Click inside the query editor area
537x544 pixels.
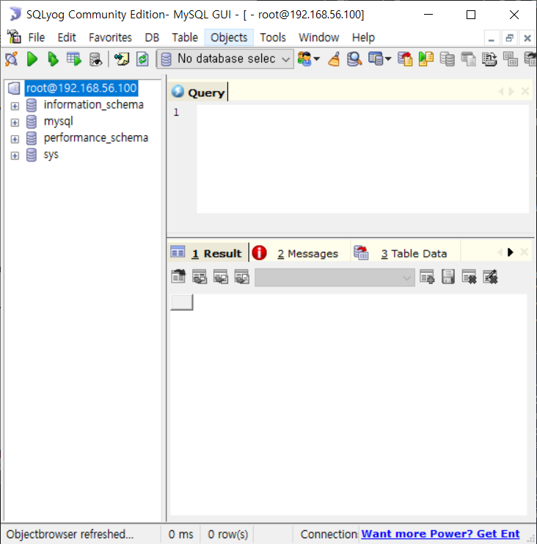tap(362, 159)
